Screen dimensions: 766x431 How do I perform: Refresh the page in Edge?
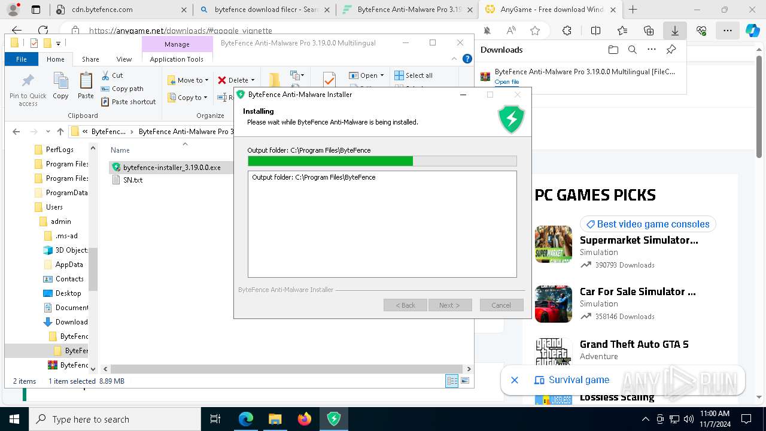(x=43, y=31)
